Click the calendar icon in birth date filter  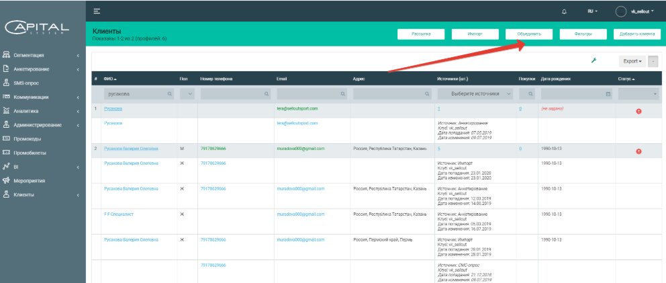(608, 94)
